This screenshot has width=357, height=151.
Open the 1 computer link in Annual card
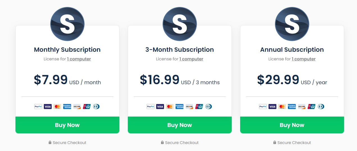tap(304, 59)
